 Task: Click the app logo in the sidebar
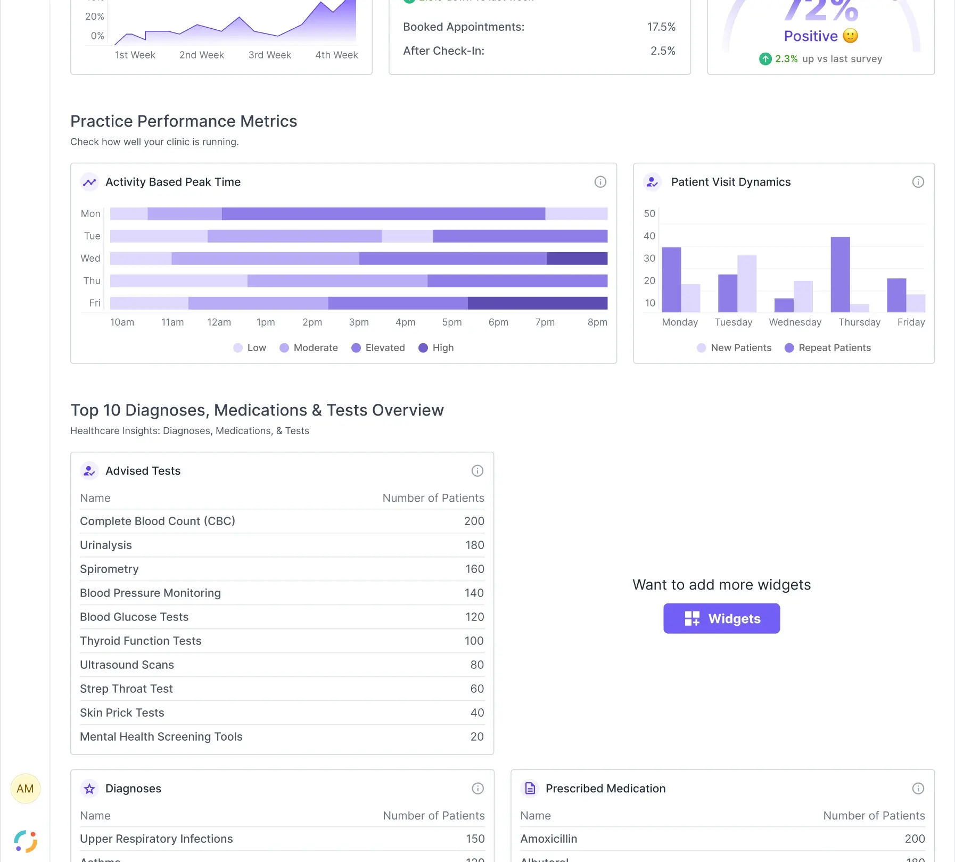point(25,841)
